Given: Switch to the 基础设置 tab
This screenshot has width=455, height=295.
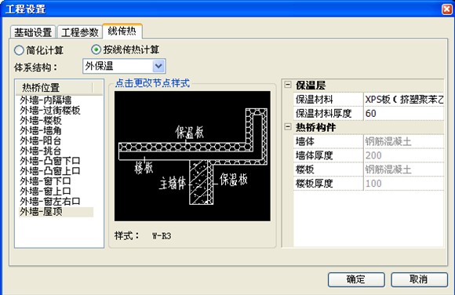Looking at the screenshot, I should (x=33, y=32).
